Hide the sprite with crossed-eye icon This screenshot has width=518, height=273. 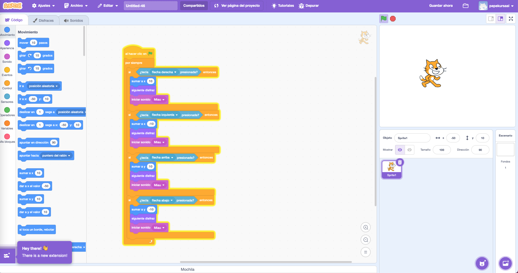pos(410,150)
